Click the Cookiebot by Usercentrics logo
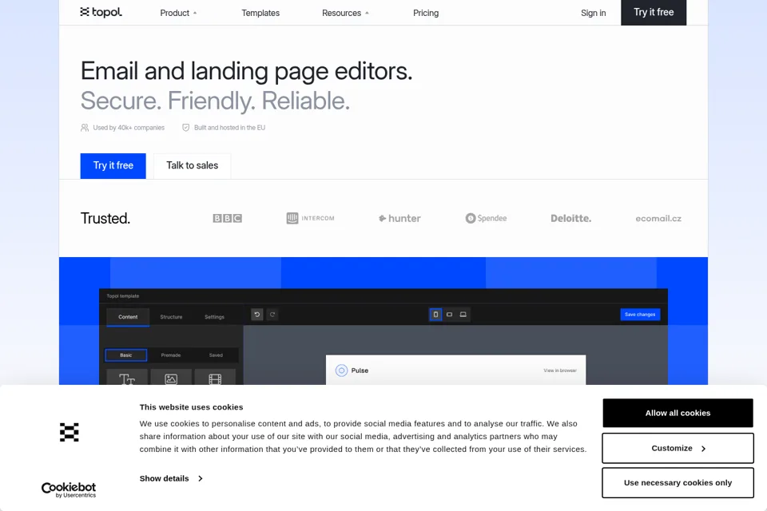This screenshot has width=767, height=511. [x=69, y=490]
